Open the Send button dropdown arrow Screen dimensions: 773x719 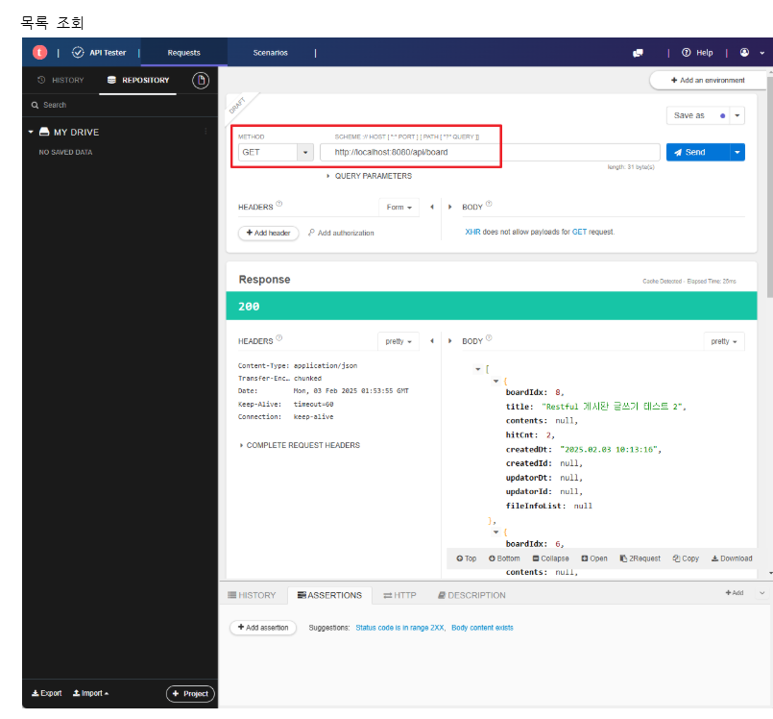(x=737, y=153)
